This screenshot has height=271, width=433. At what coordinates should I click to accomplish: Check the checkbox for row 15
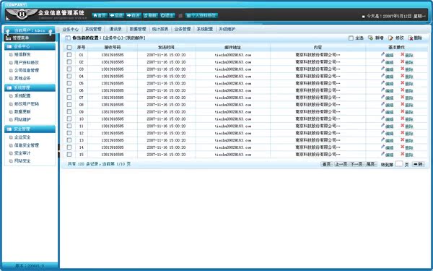(x=69, y=155)
